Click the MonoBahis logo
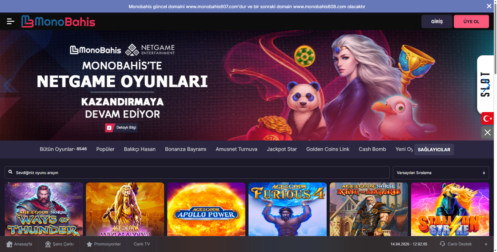497x252 pixels. click(58, 21)
